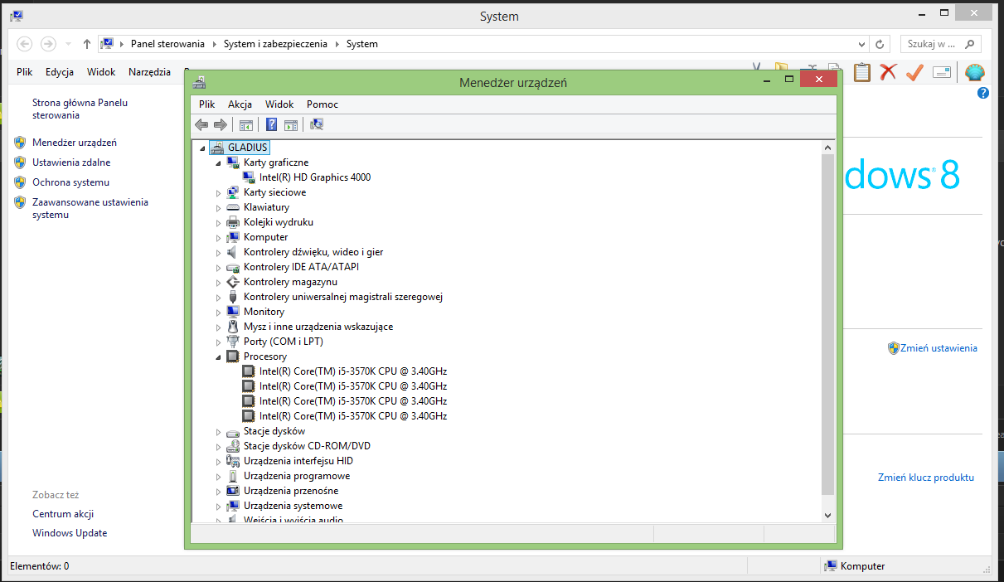1004x582 pixels.
Task: Click the shell icon in System toolbar
Action: (x=975, y=72)
